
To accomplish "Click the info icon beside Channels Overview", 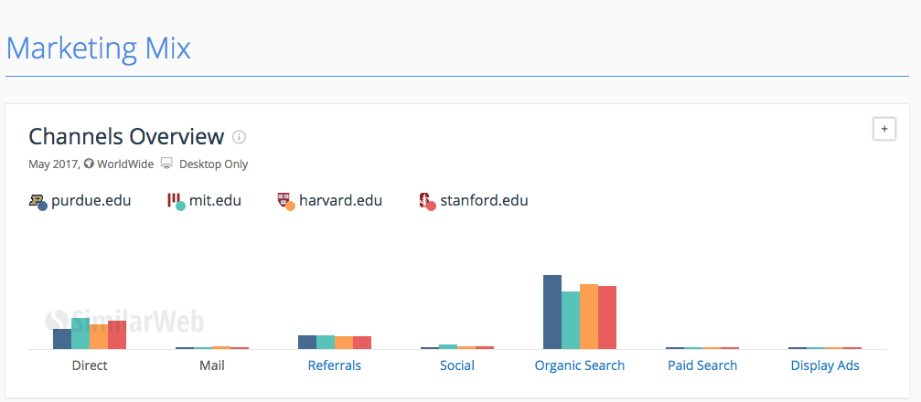I will pos(240,138).
